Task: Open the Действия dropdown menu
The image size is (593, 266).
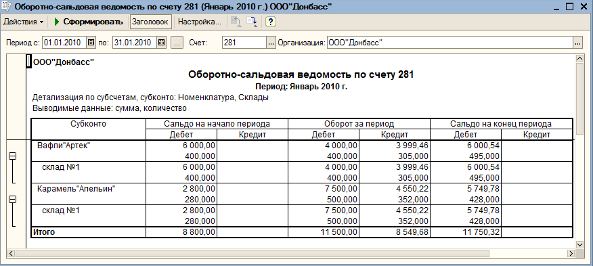Action: pos(24,22)
